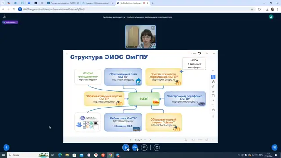
Task: Select the rectangle shape tool
Action: pyautogui.click(x=213, y=96)
